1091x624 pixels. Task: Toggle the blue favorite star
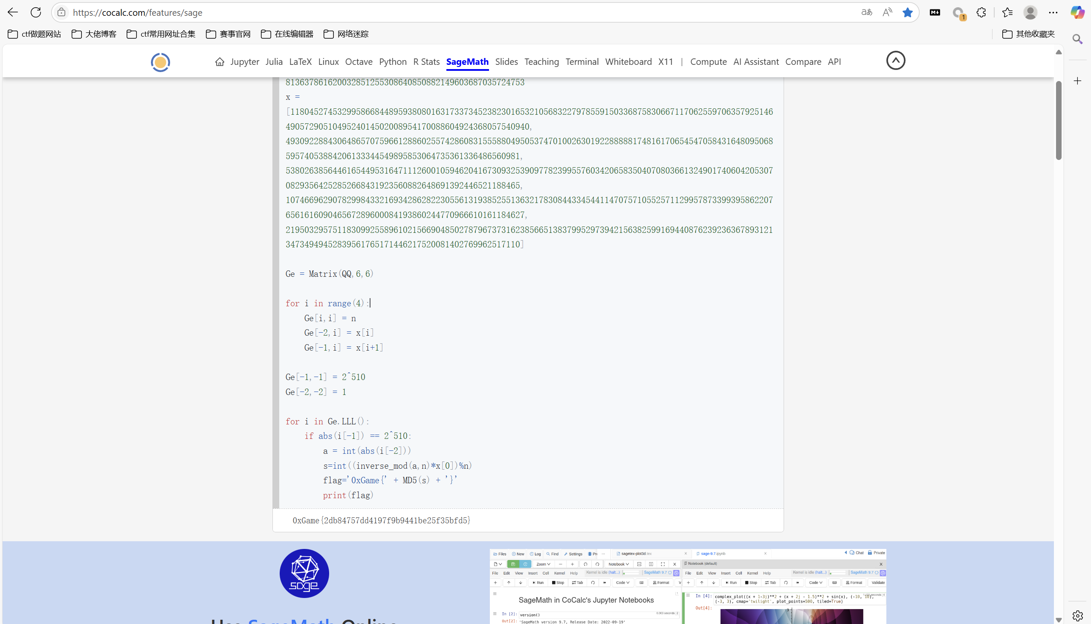[x=907, y=12]
